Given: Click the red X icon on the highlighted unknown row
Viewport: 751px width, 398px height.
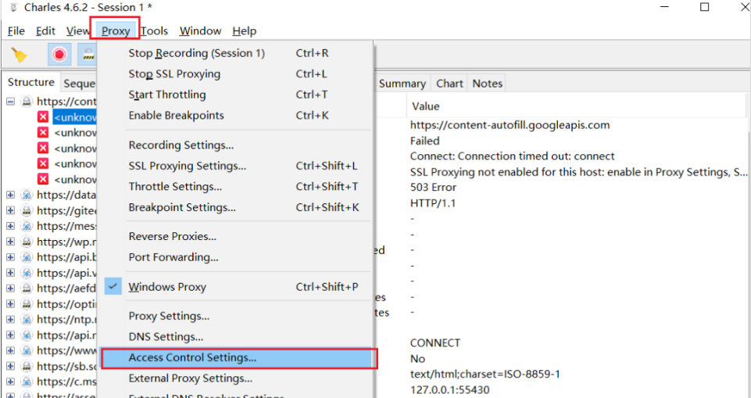Looking at the screenshot, I should [x=43, y=117].
